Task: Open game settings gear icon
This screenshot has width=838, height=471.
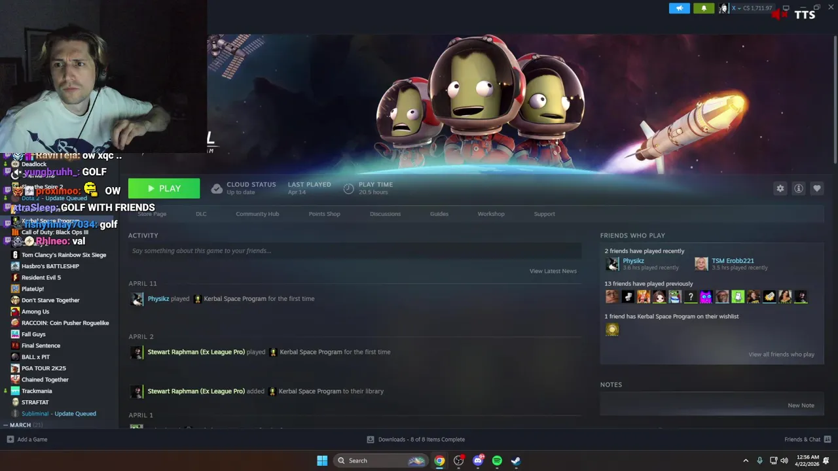Action: point(780,188)
